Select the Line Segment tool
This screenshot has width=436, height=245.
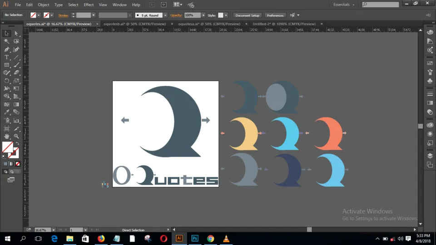click(x=16, y=57)
